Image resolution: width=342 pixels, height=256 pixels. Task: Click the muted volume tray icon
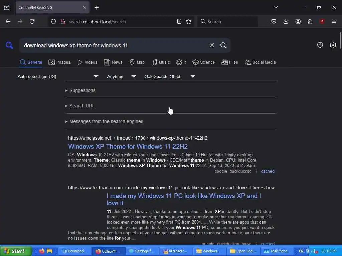[x=315, y=251]
